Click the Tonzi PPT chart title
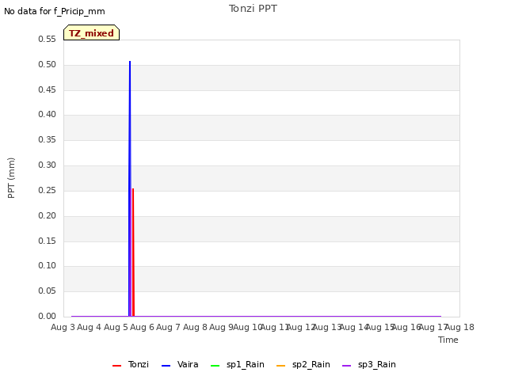This screenshot has width=507, height=380. [253, 9]
